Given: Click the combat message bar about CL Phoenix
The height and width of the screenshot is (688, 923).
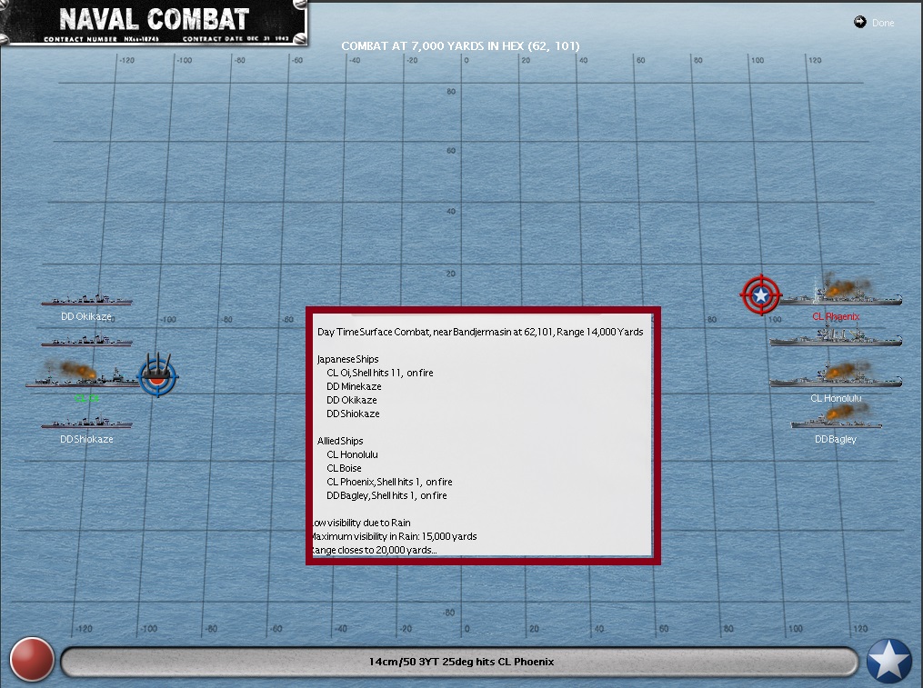Looking at the screenshot, I should click(460, 662).
